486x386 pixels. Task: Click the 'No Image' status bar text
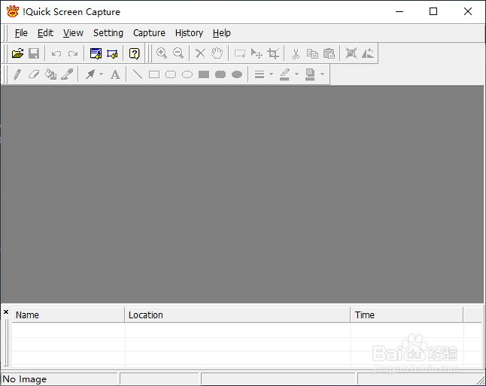tap(25, 379)
